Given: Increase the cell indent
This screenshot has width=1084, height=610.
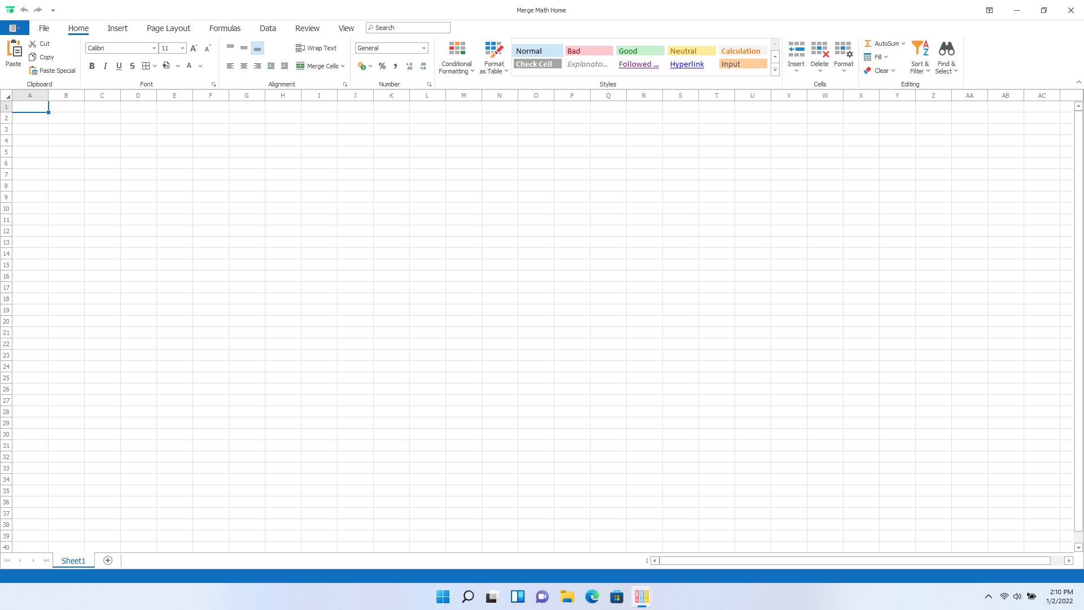Looking at the screenshot, I should pyautogui.click(x=285, y=66).
